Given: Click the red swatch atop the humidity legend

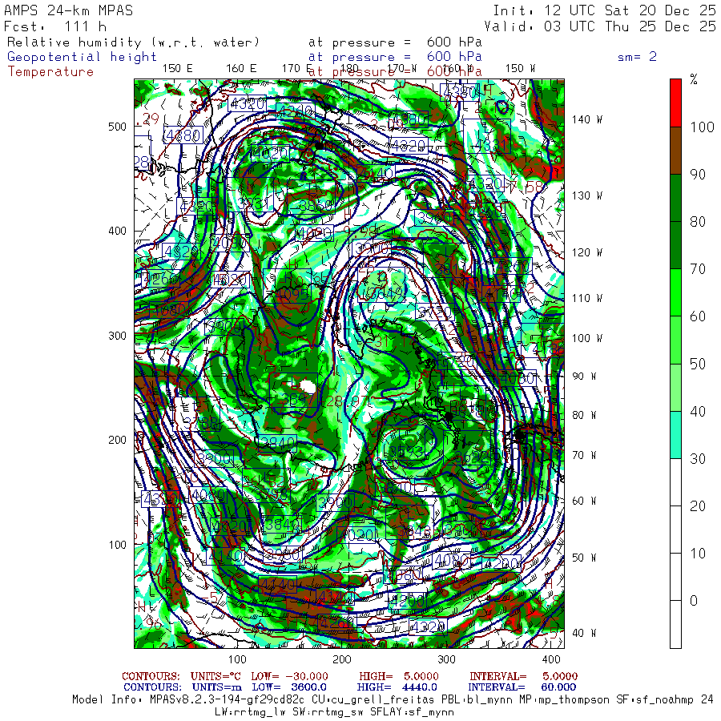Looking at the screenshot, I should (x=676, y=102).
